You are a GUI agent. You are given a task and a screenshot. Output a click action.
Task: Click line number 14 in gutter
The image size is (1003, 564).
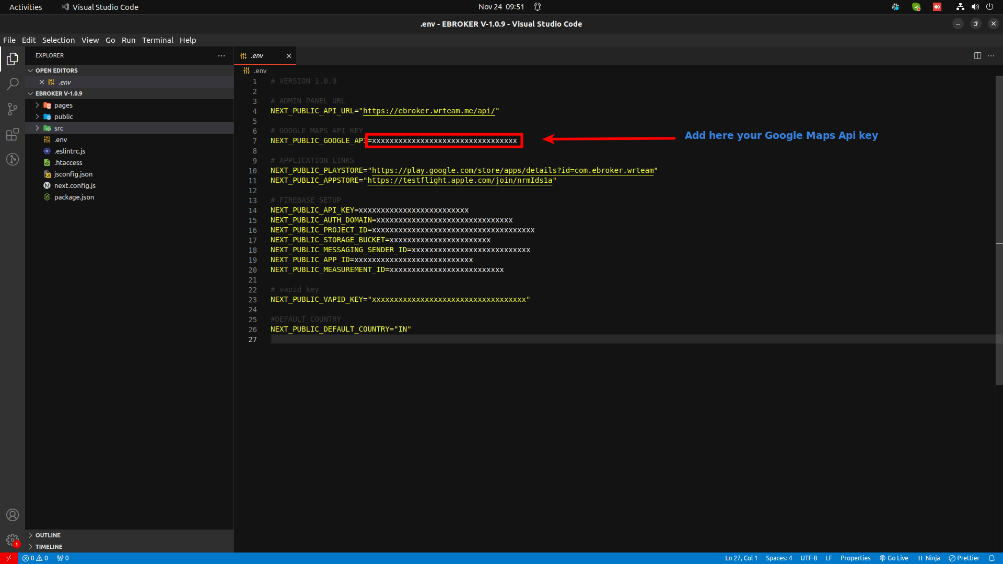tap(253, 210)
